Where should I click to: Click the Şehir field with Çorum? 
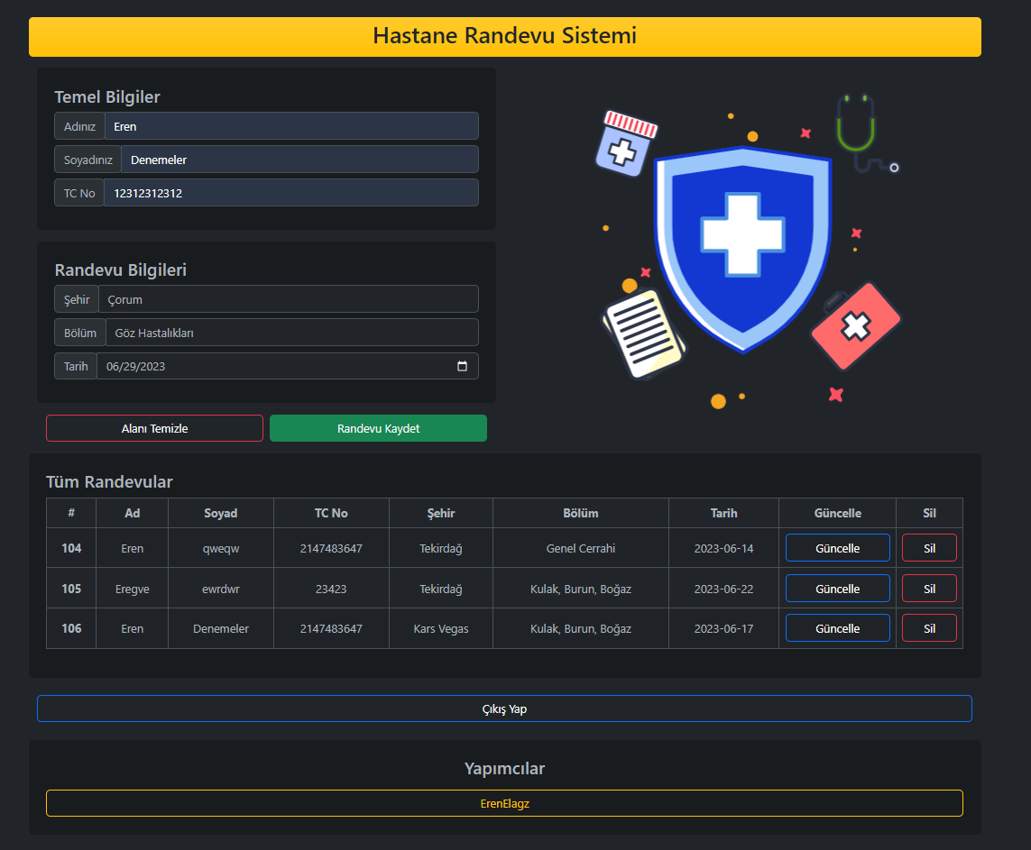(287, 298)
